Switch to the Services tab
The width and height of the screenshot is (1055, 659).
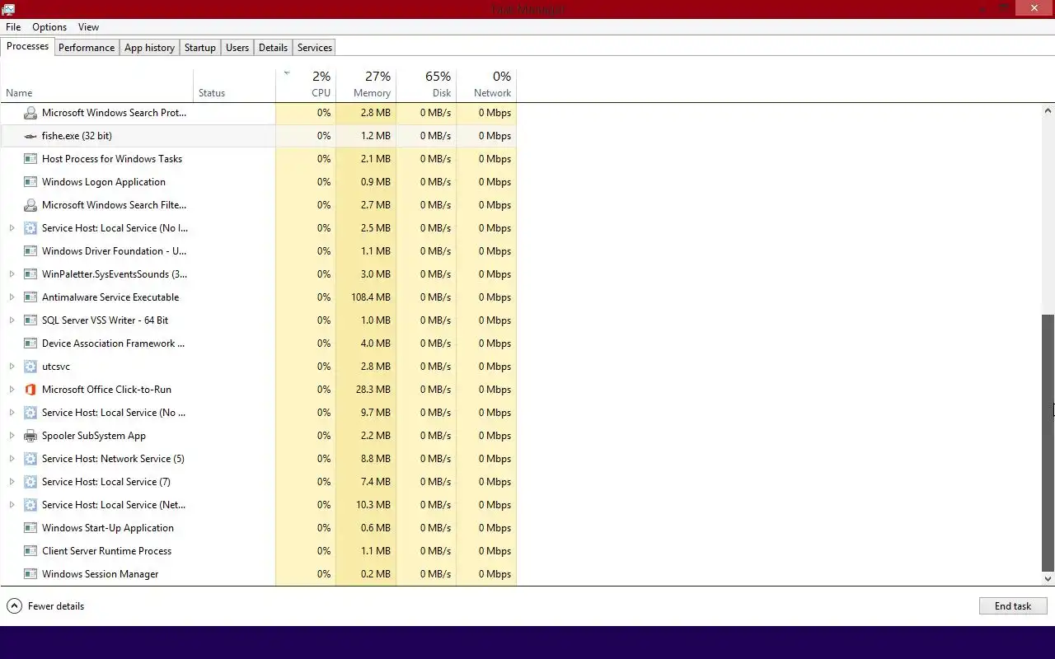315,48
